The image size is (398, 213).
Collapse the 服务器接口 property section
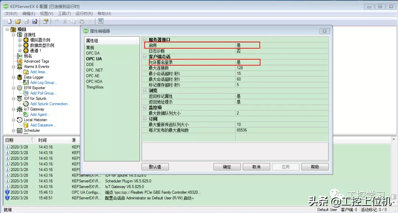tap(145, 39)
